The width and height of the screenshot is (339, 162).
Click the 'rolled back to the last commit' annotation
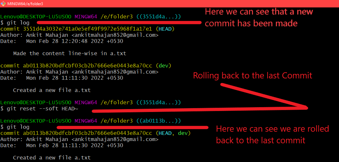pyautogui.click(x=272, y=135)
